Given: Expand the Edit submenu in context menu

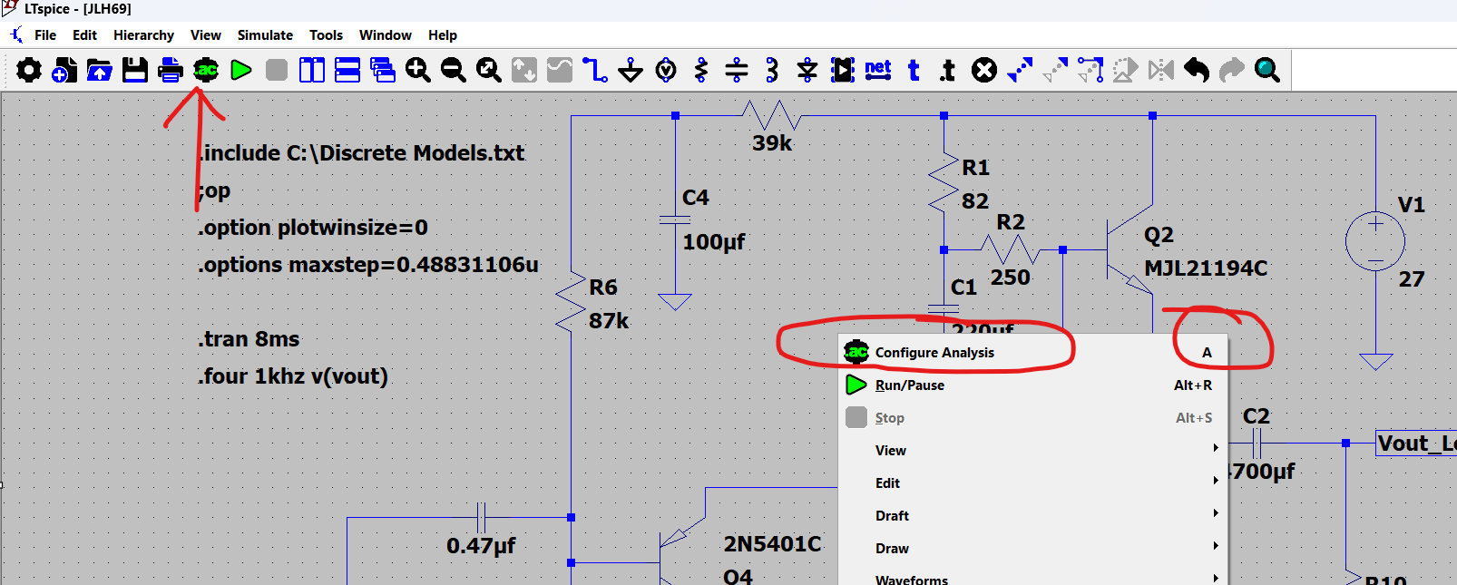Looking at the screenshot, I should [1033, 483].
